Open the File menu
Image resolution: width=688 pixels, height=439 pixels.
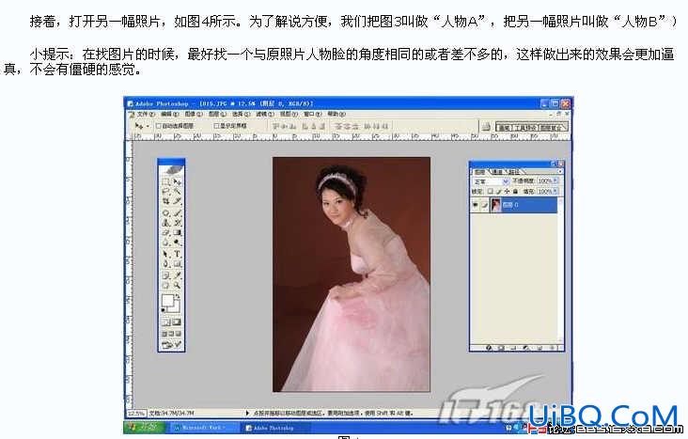146,114
